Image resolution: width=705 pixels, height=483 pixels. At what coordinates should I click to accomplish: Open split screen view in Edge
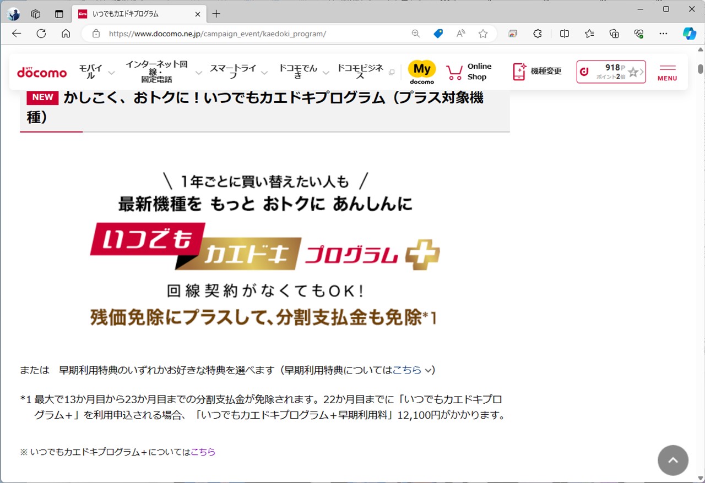click(564, 34)
